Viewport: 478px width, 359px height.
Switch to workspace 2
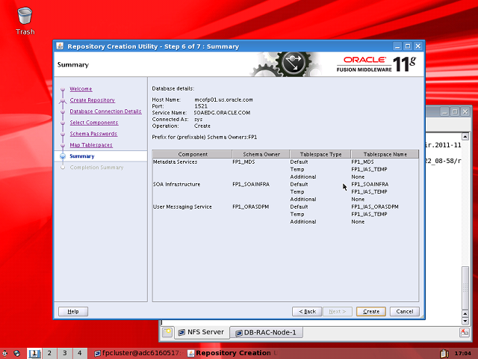pos(49,353)
